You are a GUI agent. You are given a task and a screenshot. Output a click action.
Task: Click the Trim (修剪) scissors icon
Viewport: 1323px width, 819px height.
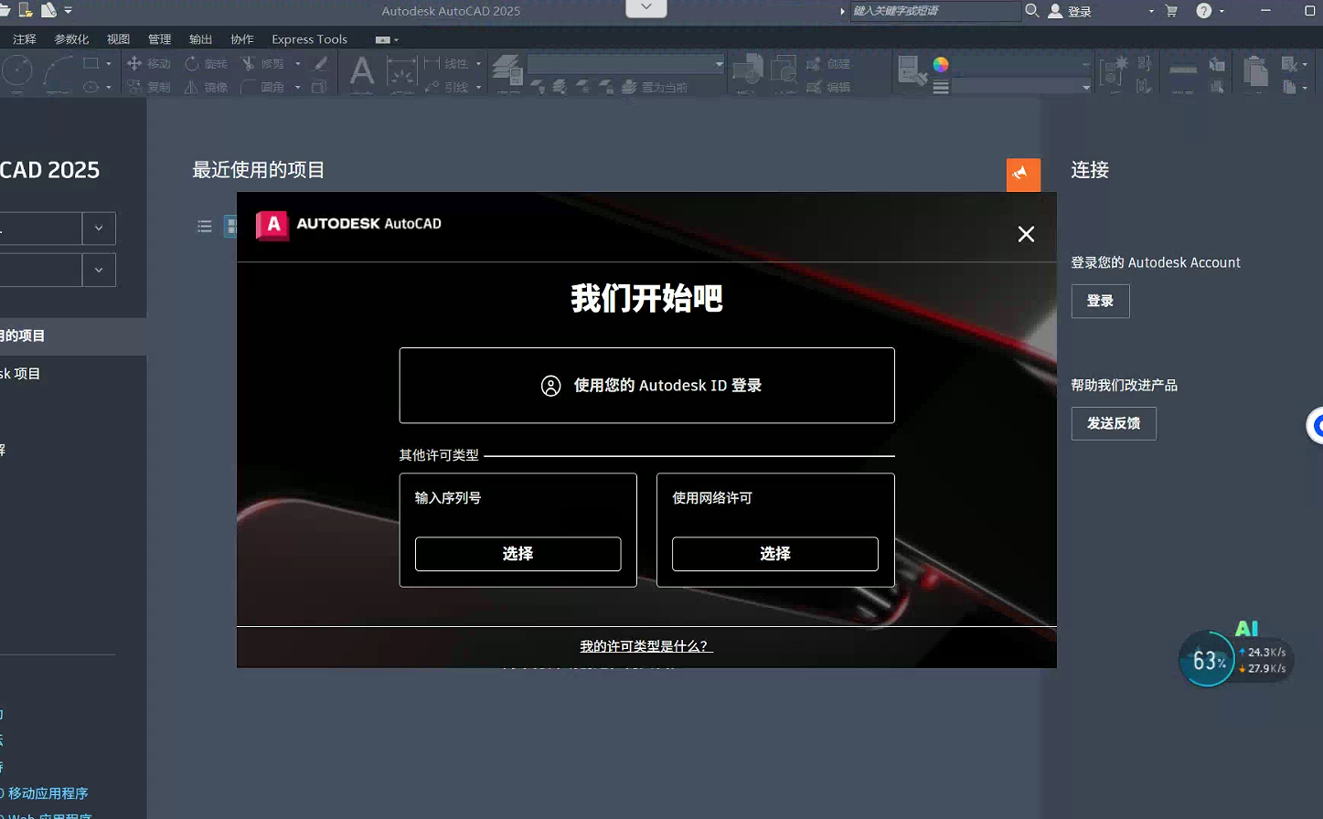(248, 63)
